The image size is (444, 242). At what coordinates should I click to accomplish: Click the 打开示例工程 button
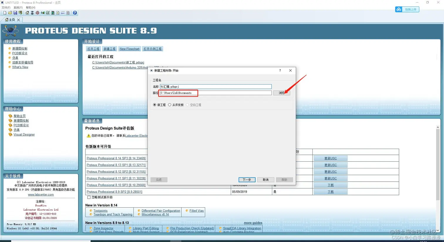(x=153, y=49)
